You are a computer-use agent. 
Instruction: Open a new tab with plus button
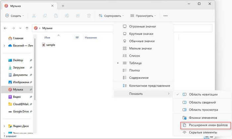(x=63, y=6)
